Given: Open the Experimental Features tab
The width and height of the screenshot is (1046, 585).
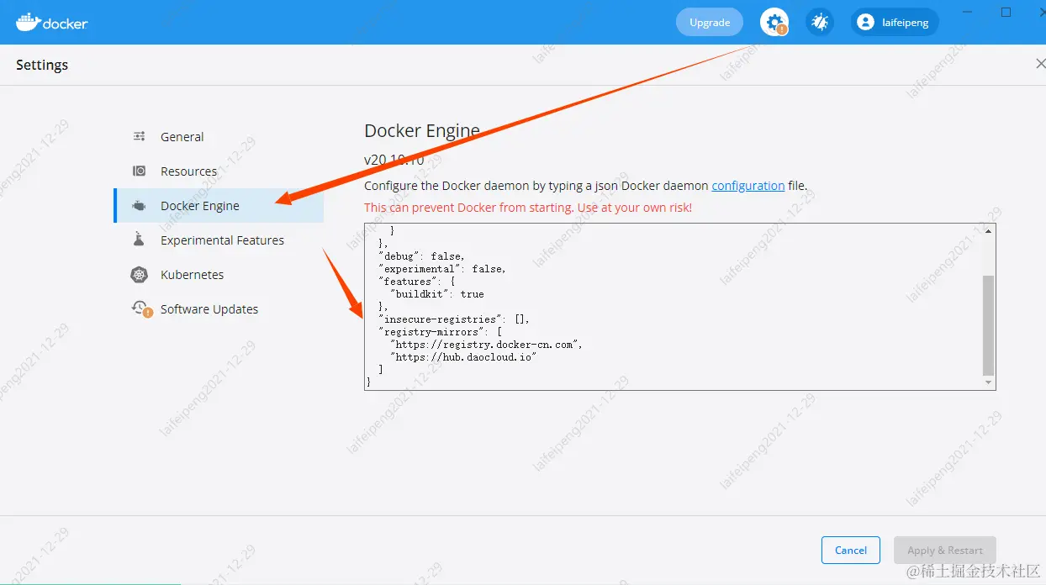Looking at the screenshot, I should [x=219, y=240].
